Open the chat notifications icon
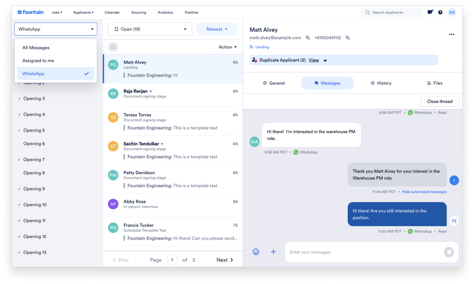The image size is (474, 284). pos(430,12)
